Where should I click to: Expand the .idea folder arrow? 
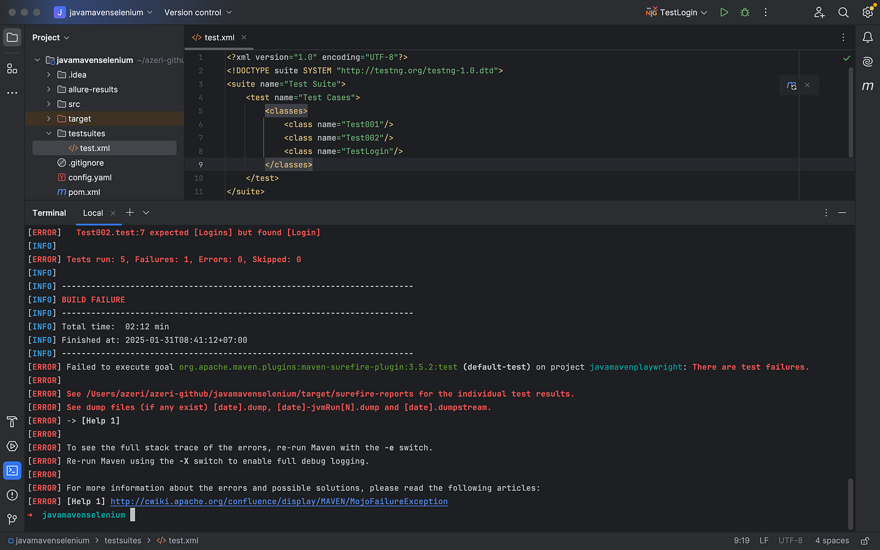point(49,75)
